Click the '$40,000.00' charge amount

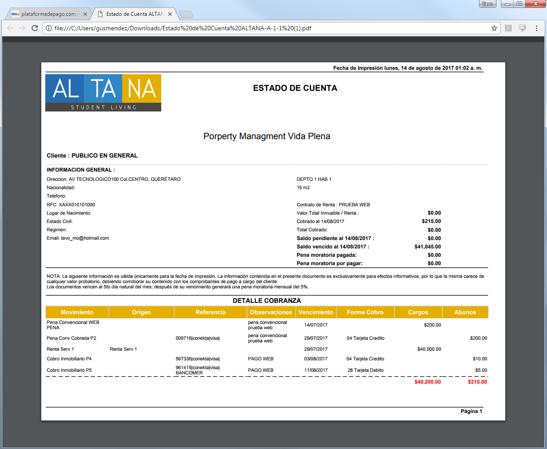coord(429,349)
